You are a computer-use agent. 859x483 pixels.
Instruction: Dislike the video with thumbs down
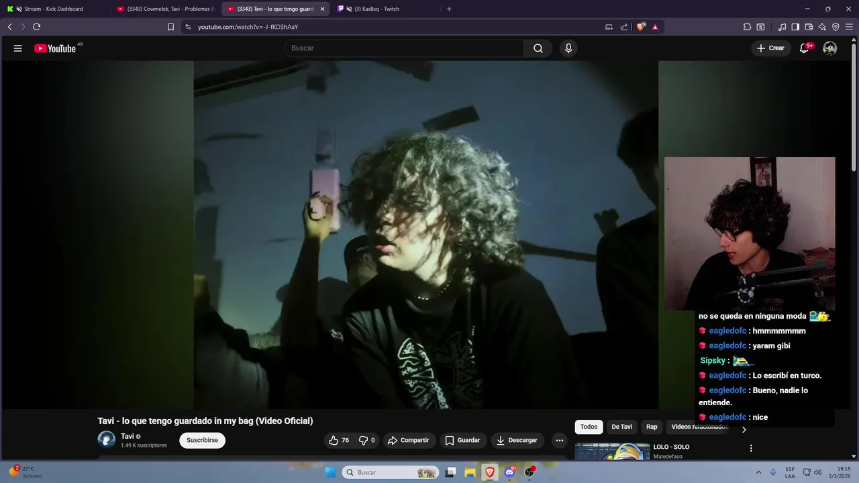(367, 440)
